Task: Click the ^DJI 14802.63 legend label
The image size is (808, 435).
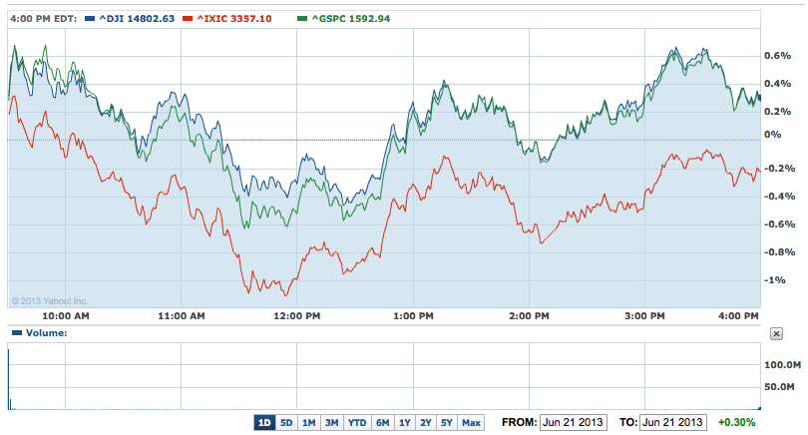Action: [135, 18]
